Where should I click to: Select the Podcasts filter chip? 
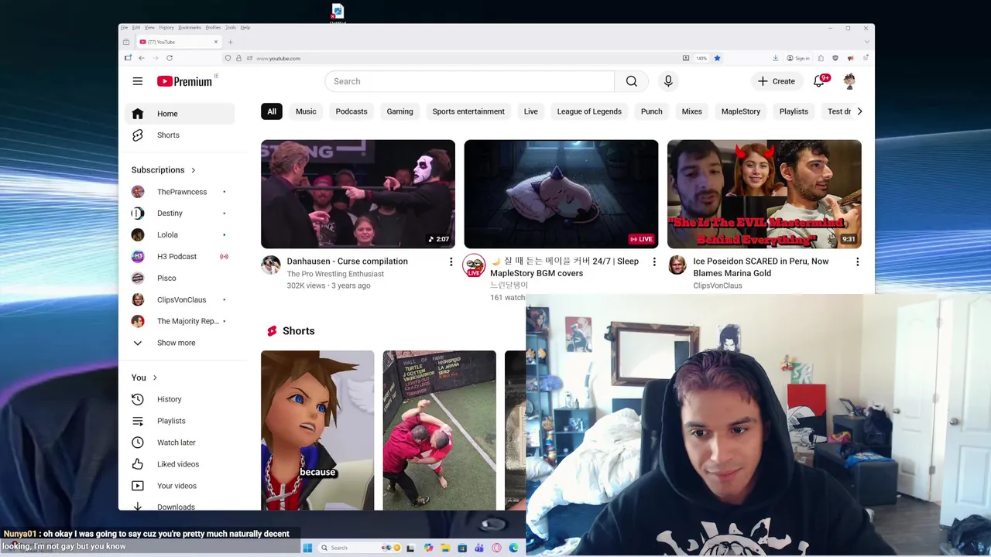click(351, 111)
